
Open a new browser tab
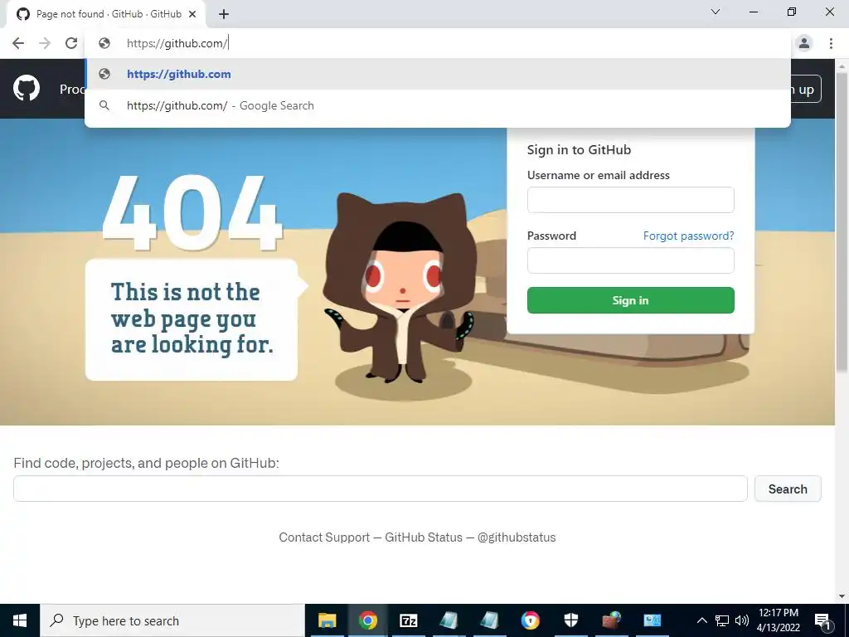tap(224, 14)
